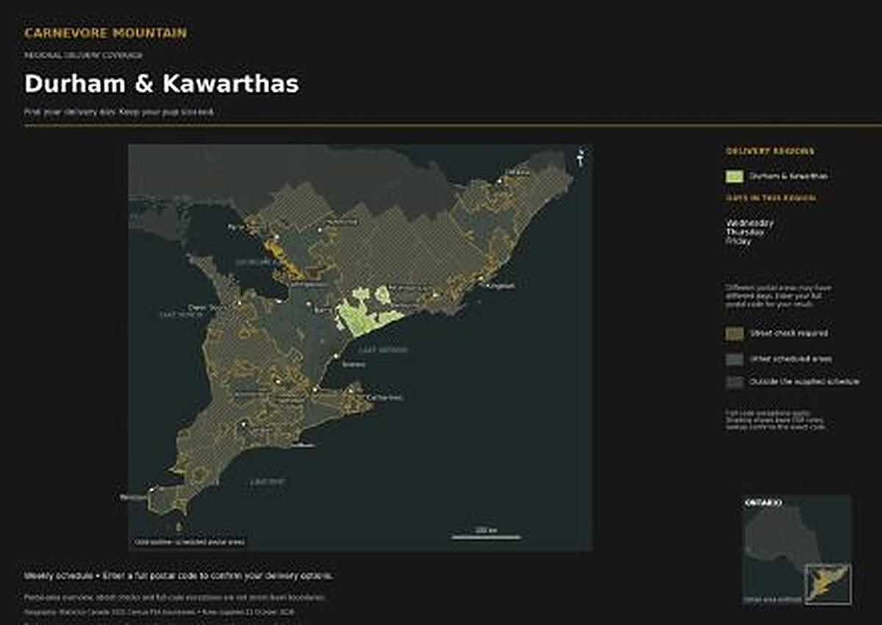Click the Lake Ontario water label

[384, 350]
